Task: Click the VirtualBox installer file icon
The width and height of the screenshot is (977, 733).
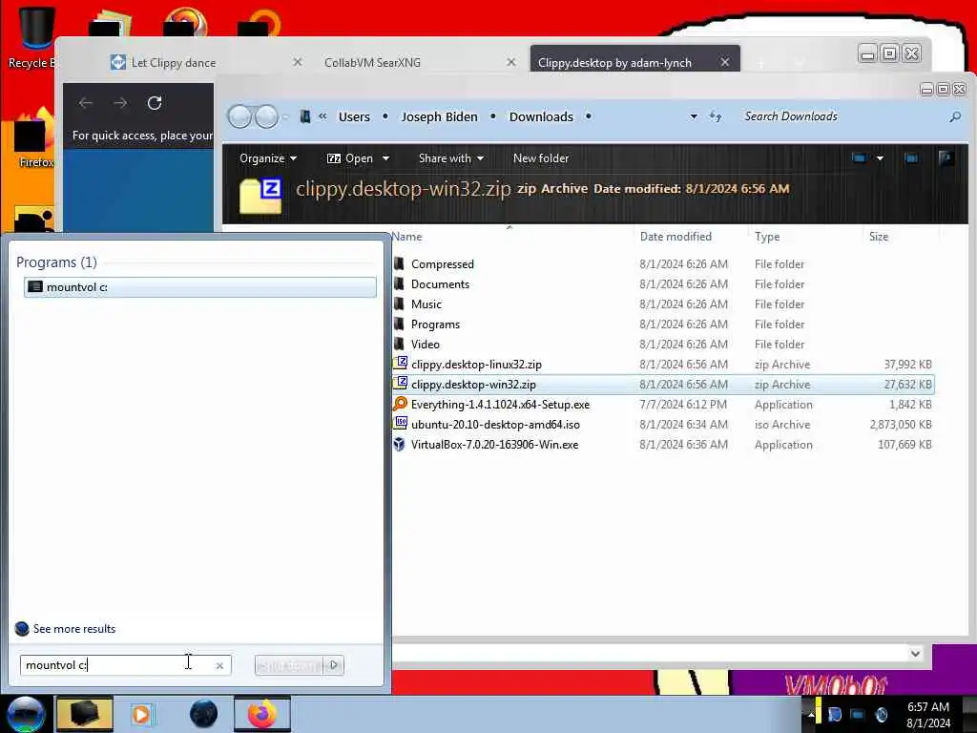Action: (400, 445)
